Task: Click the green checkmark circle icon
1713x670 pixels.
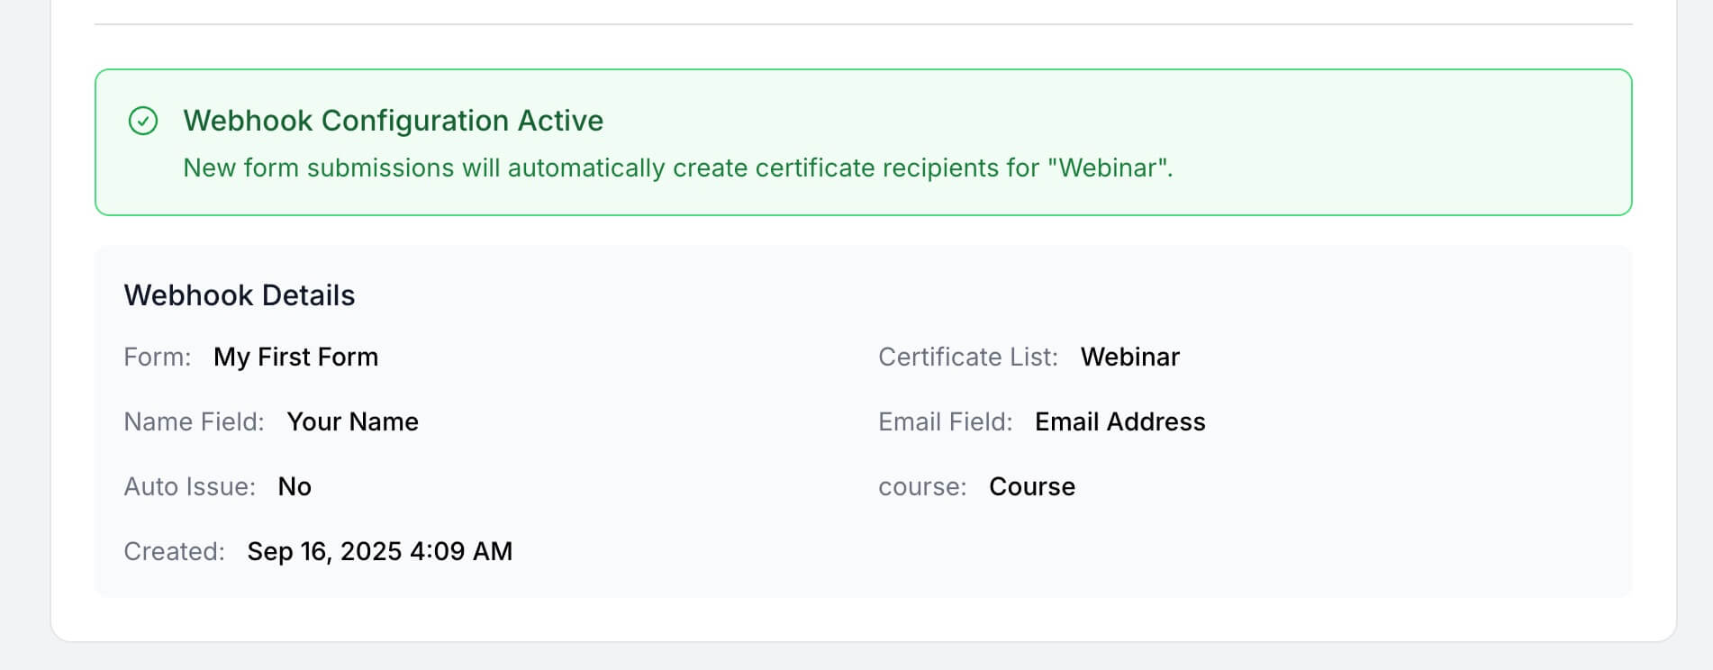Action: coord(143,121)
